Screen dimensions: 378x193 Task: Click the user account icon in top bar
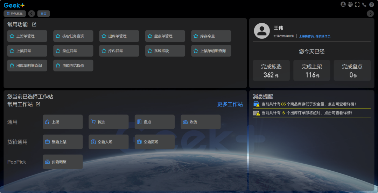click(343, 5)
